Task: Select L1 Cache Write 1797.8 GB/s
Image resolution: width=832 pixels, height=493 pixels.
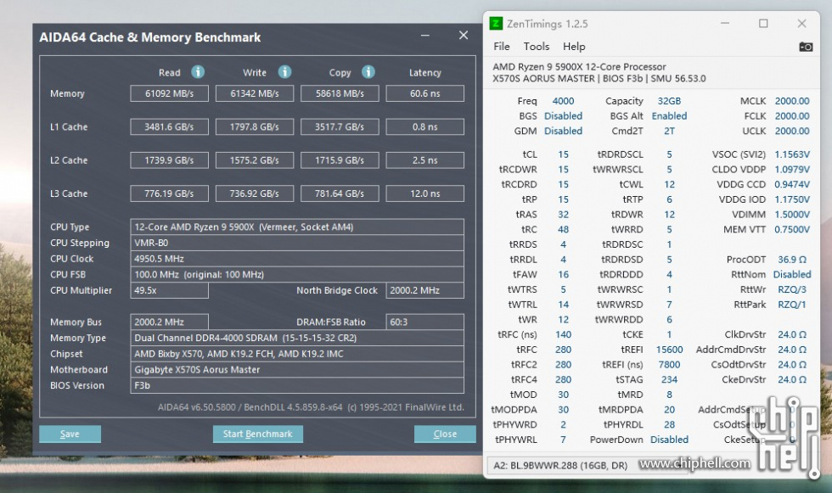Action: (x=255, y=126)
